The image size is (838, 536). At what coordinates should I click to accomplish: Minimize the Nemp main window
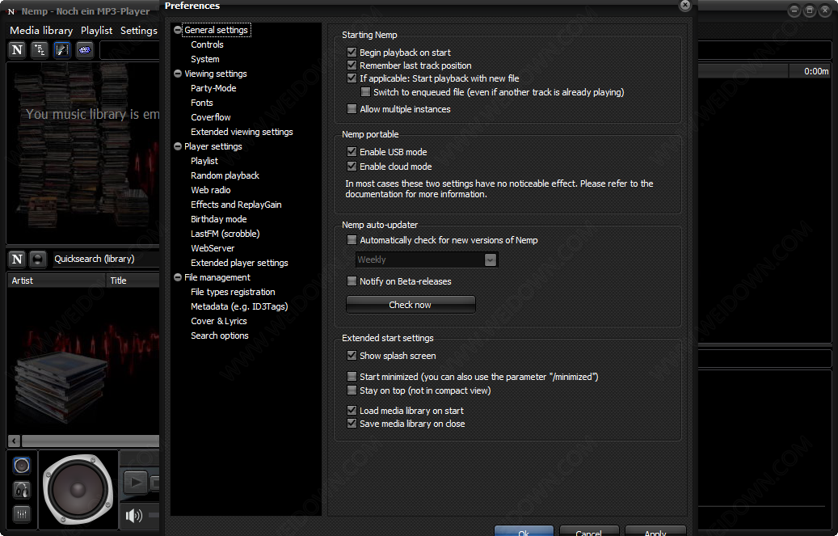tap(794, 11)
